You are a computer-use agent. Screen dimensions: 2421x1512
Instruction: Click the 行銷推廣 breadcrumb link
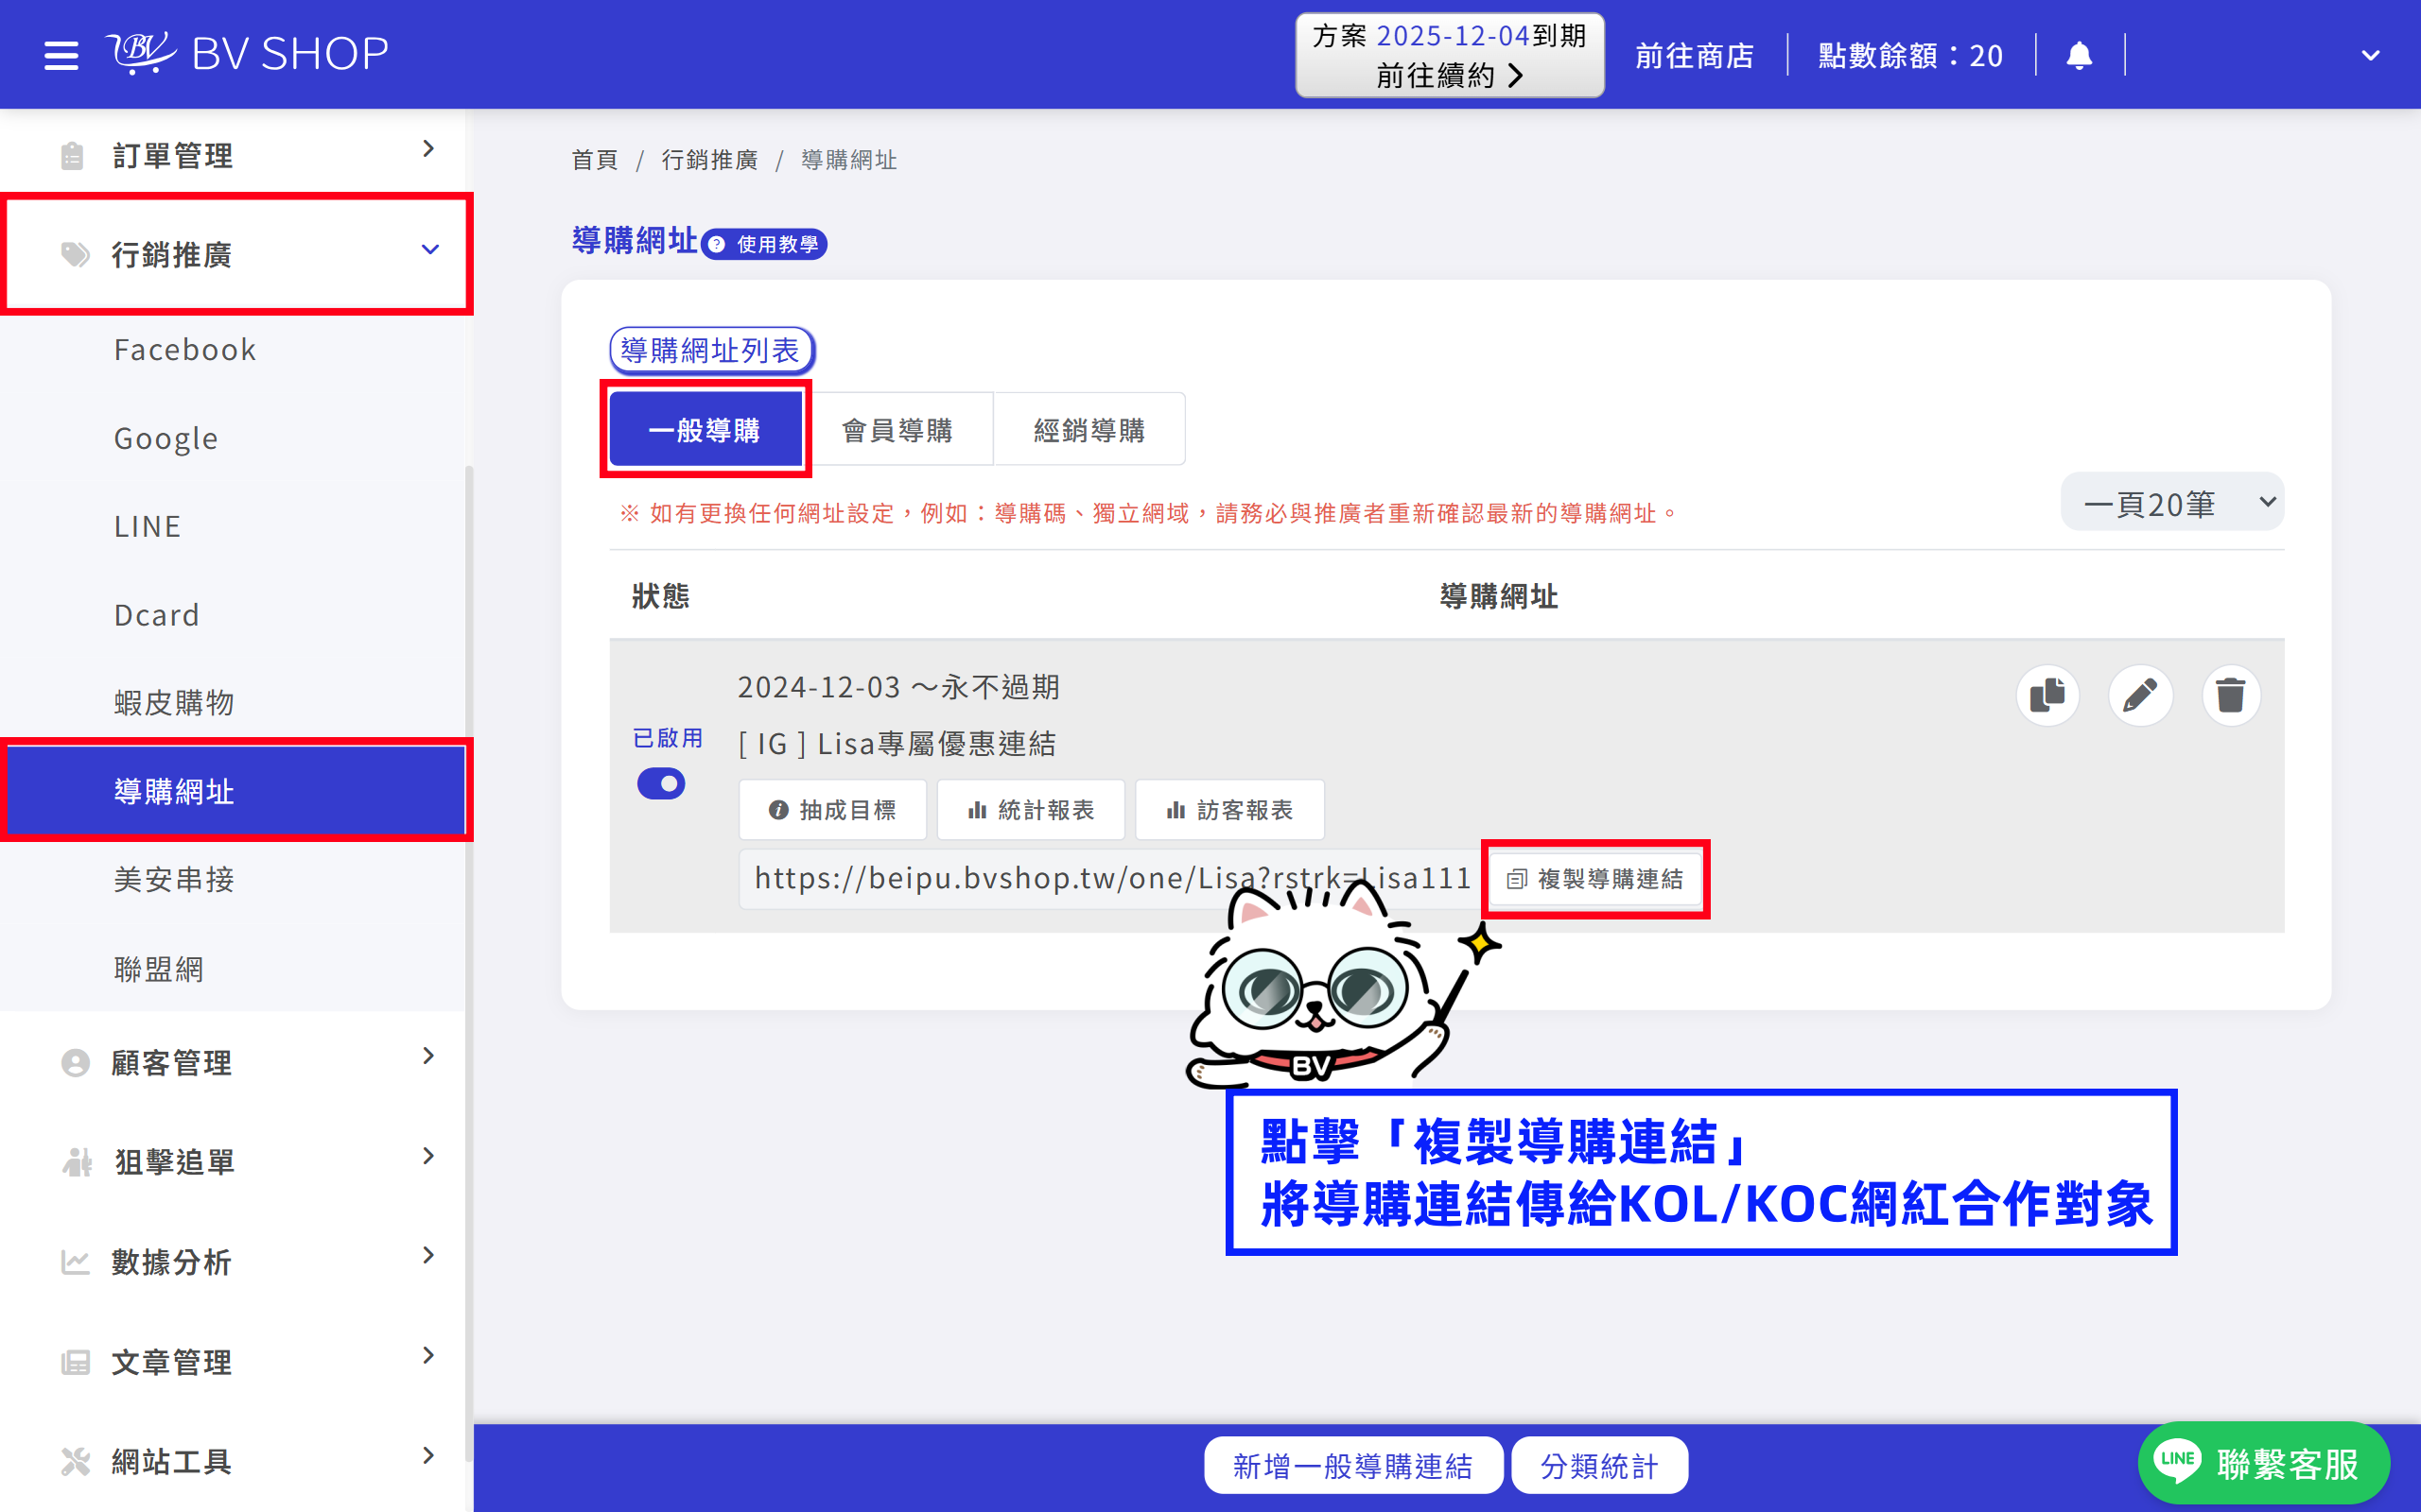pos(709,160)
